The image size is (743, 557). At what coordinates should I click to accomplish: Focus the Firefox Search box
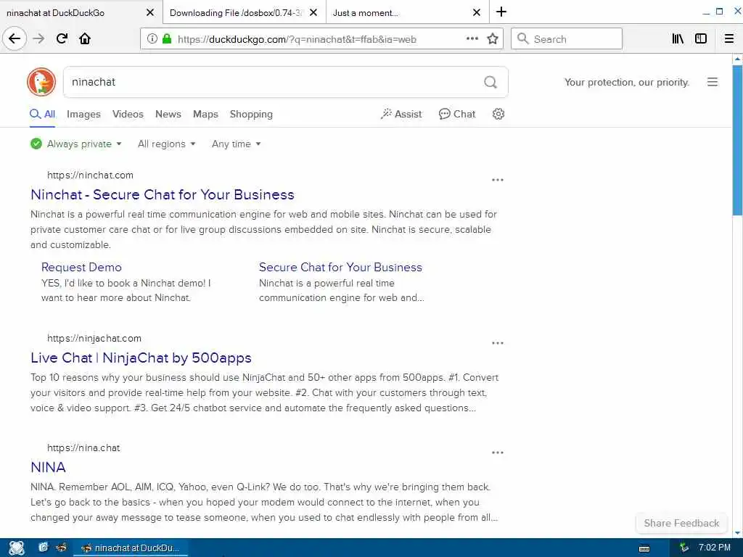(x=566, y=39)
